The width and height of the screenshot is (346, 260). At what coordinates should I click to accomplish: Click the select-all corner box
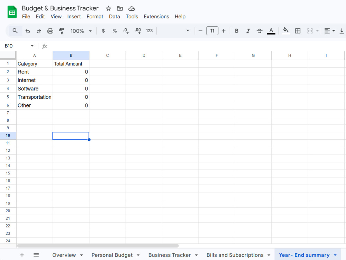(x=8, y=55)
